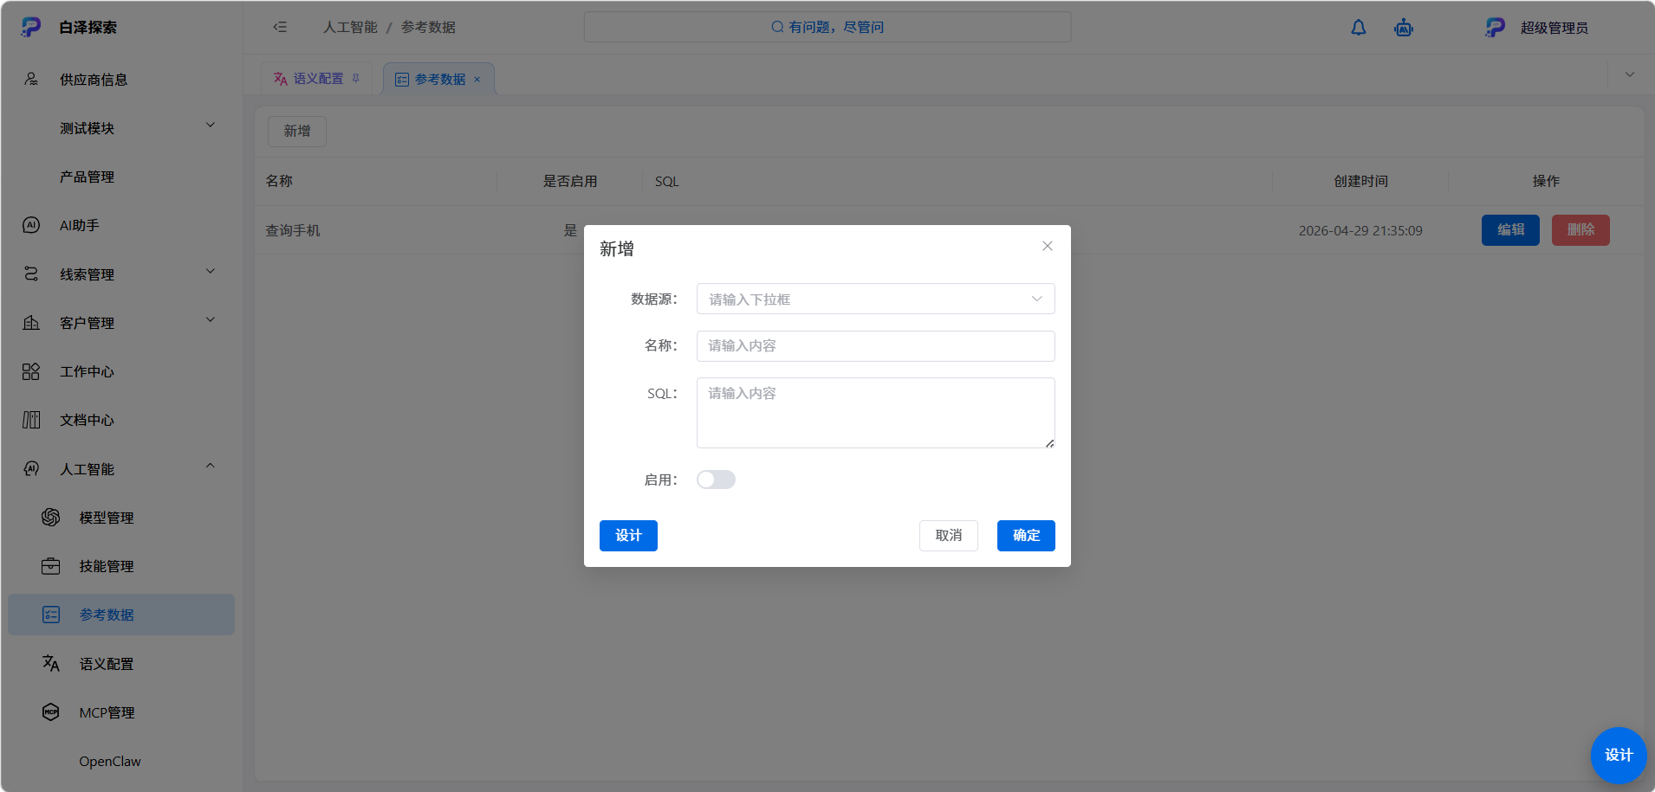
Task: Open the AI robot assistant icon
Action: pyautogui.click(x=1404, y=28)
